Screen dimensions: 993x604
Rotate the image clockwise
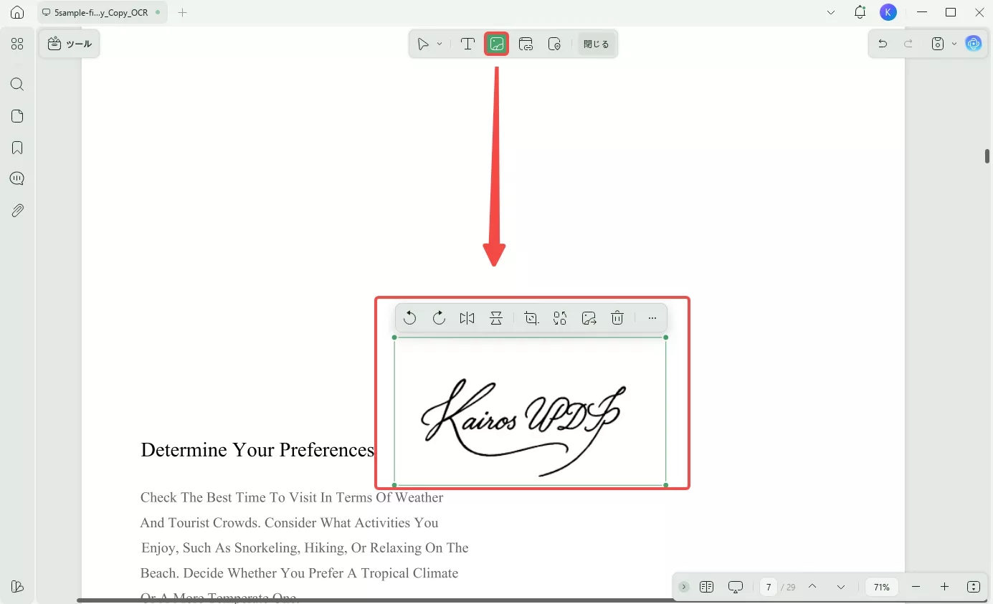click(439, 318)
